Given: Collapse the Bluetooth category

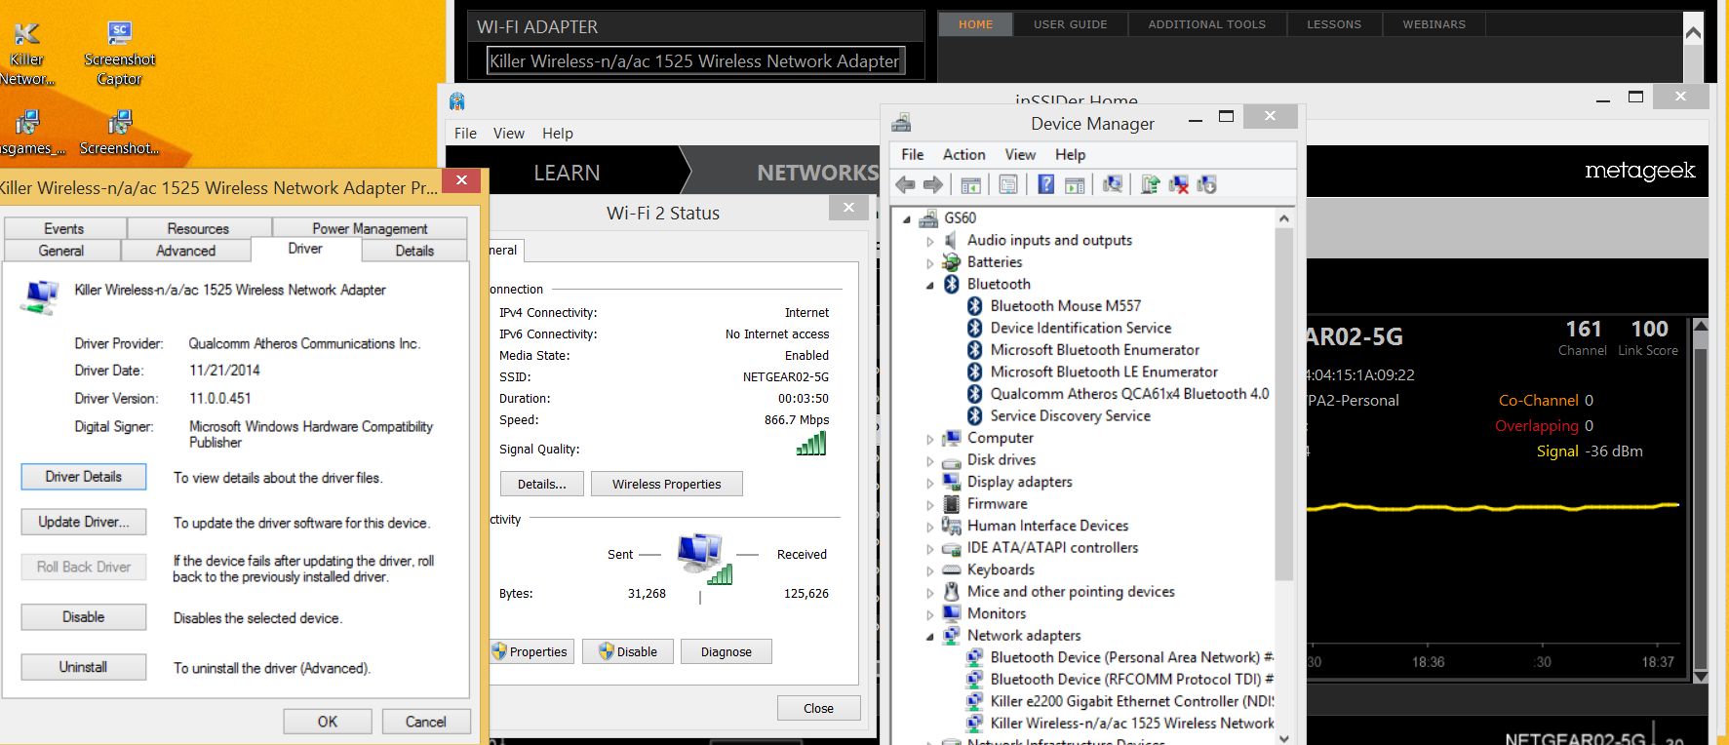Looking at the screenshot, I should [930, 285].
